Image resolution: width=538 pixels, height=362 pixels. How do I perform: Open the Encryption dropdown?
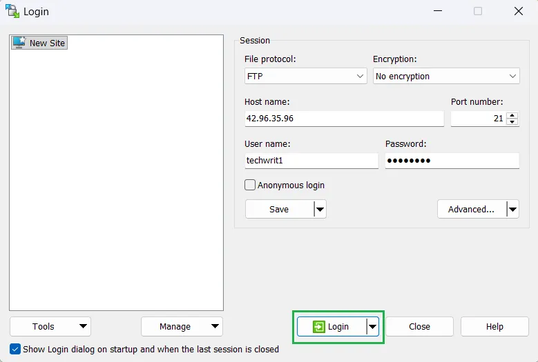tap(446, 76)
